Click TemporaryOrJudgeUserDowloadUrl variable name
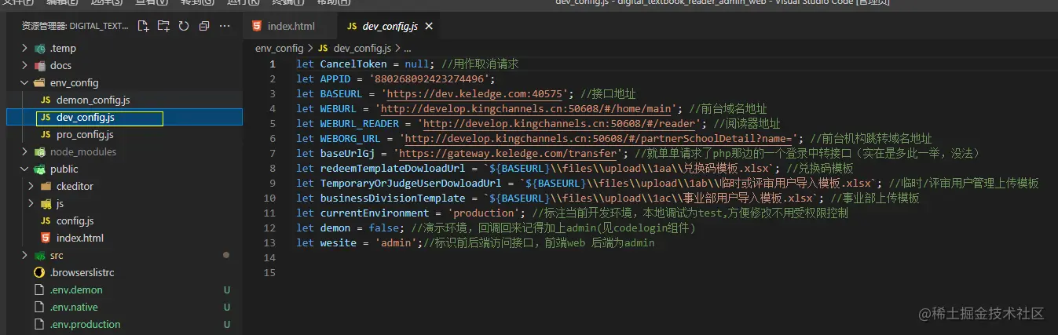Image resolution: width=1058 pixels, height=335 pixels. 411,183
